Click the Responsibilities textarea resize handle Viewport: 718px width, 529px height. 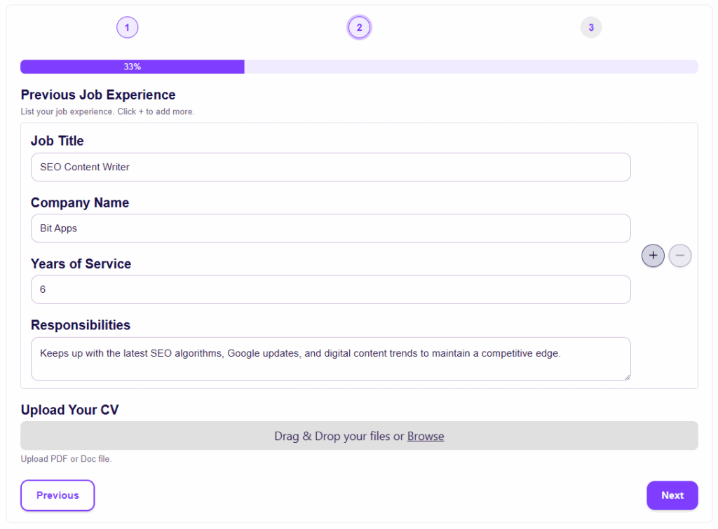pos(626,377)
